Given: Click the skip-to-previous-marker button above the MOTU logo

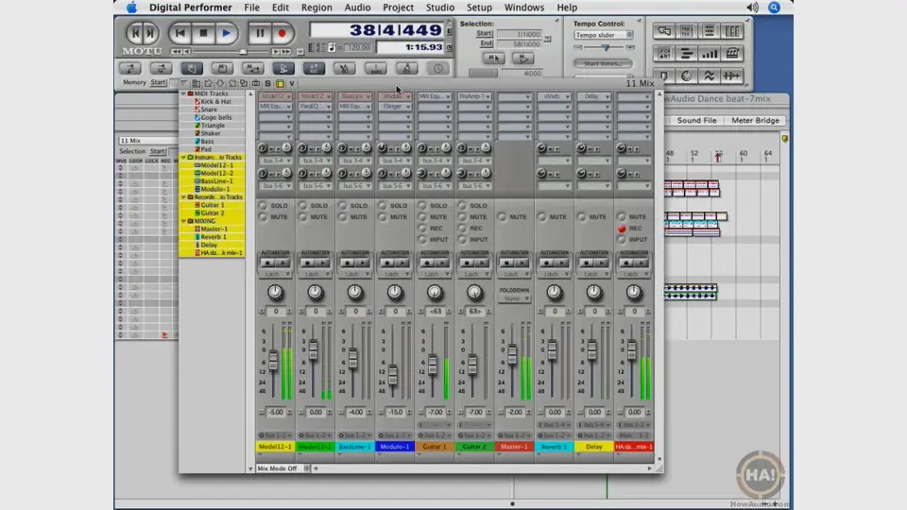Looking at the screenshot, I should click(x=135, y=34).
